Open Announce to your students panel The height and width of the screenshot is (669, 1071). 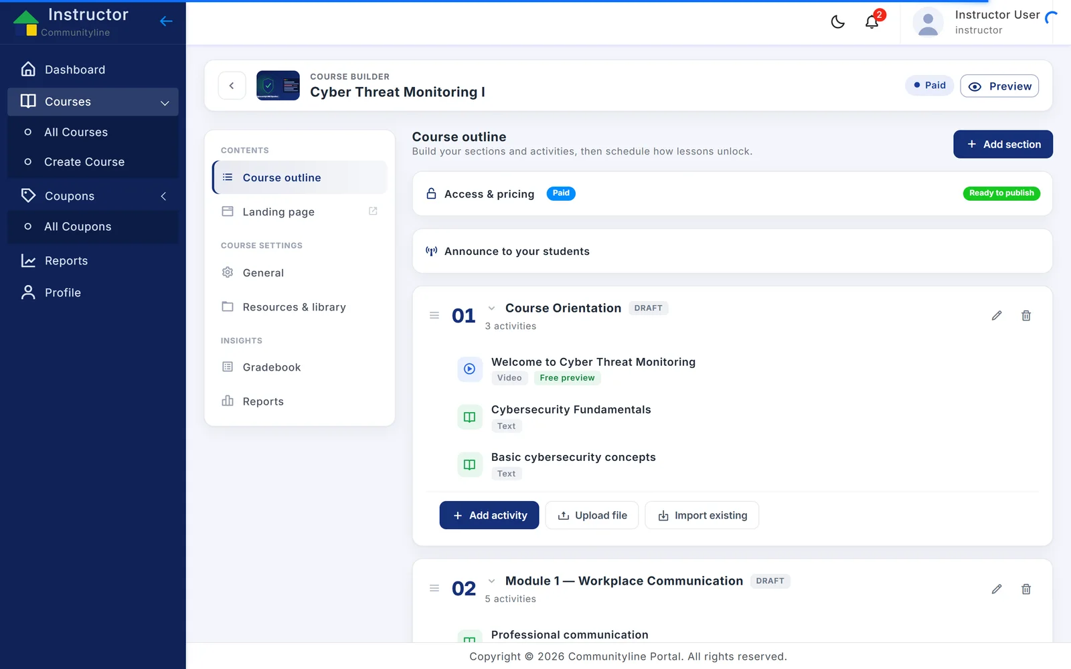pos(732,252)
